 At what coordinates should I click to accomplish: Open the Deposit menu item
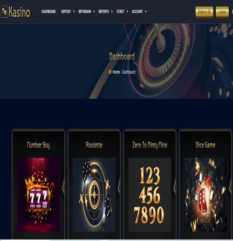tap(66, 12)
